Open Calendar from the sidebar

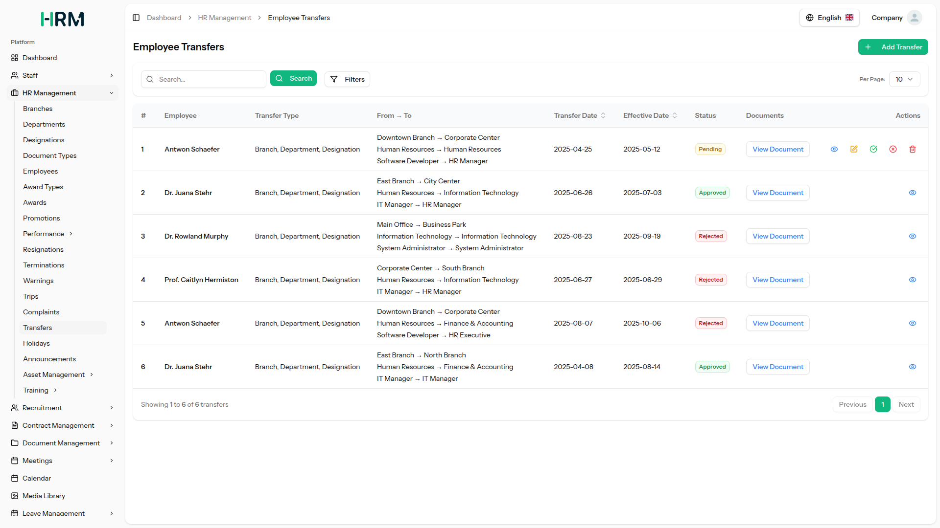(x=37, y=478)
